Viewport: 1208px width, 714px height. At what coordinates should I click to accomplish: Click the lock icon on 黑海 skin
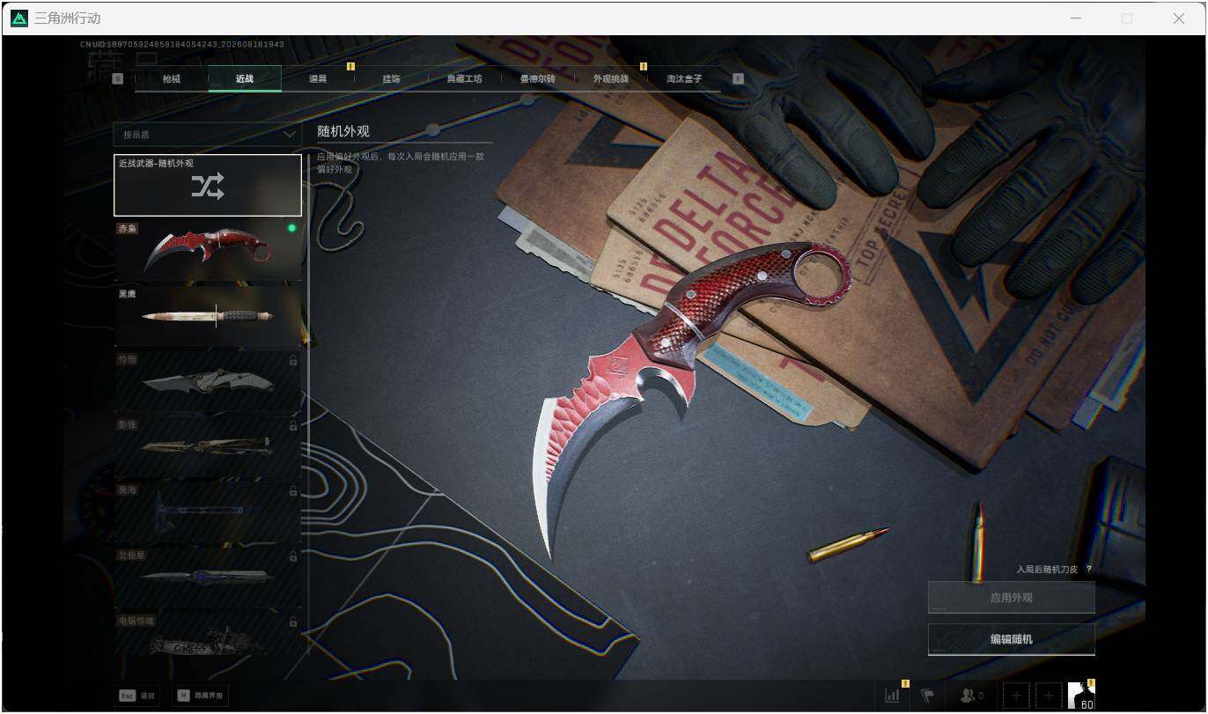click(x=293, y=490)
